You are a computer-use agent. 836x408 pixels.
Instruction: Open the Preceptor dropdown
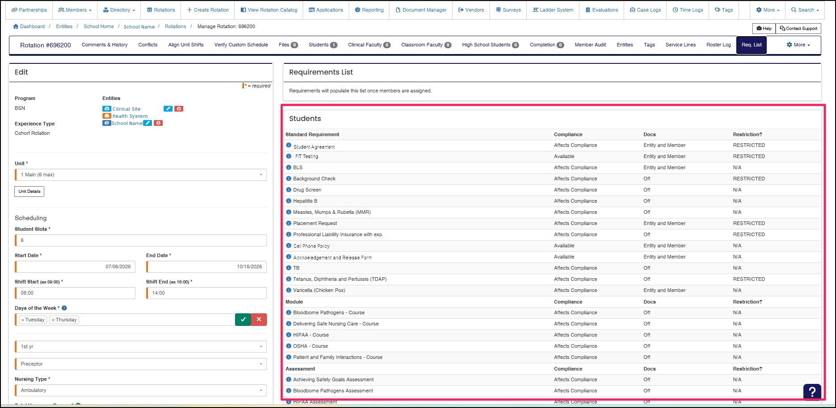(x=141, y=364)
